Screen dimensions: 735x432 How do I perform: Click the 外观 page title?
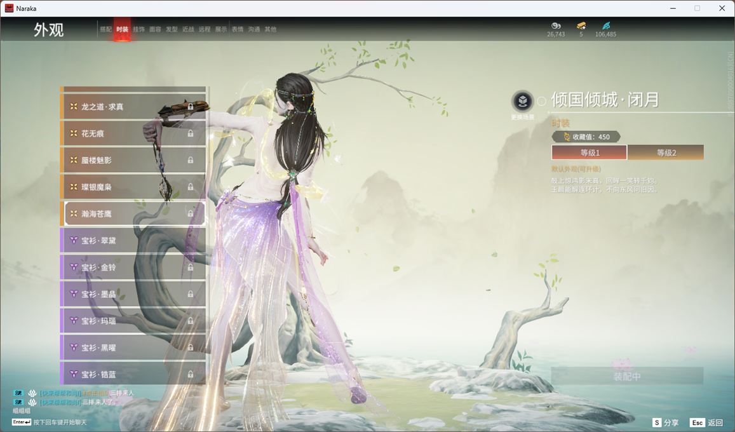(48, 30)
